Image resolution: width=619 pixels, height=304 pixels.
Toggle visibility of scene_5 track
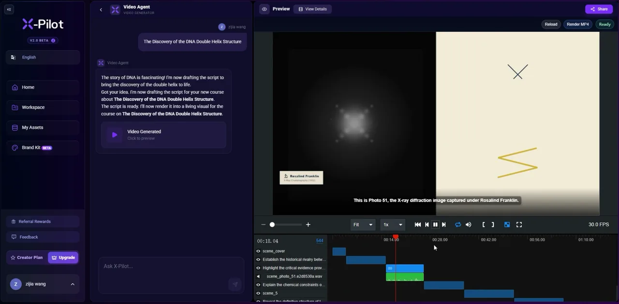258,293
